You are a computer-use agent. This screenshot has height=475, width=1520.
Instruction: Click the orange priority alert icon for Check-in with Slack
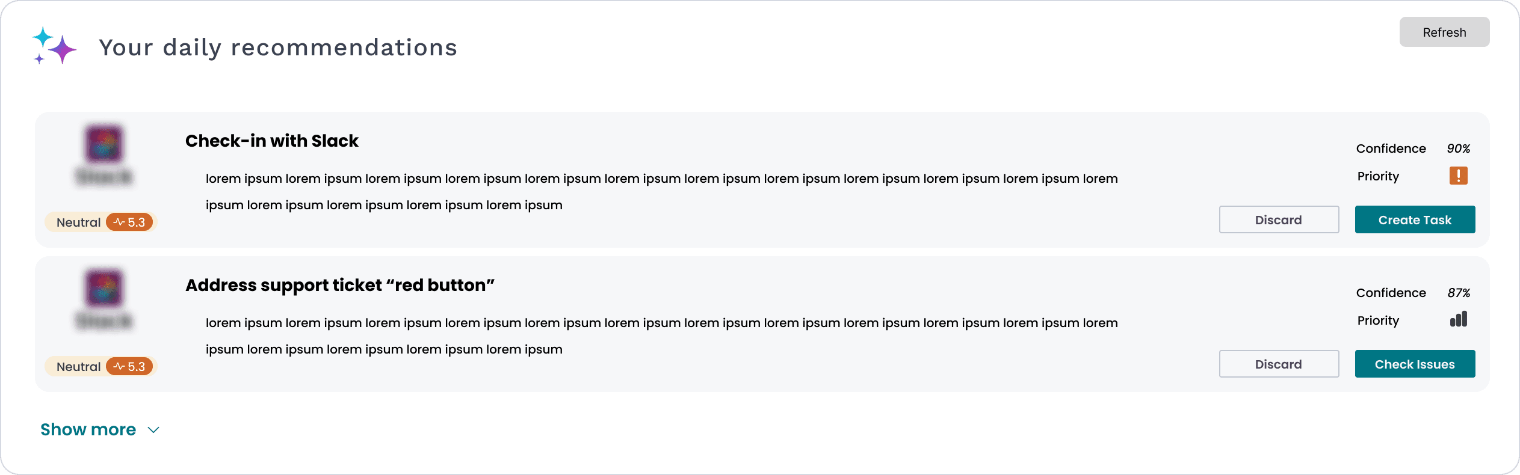[x=1459, y=175]
